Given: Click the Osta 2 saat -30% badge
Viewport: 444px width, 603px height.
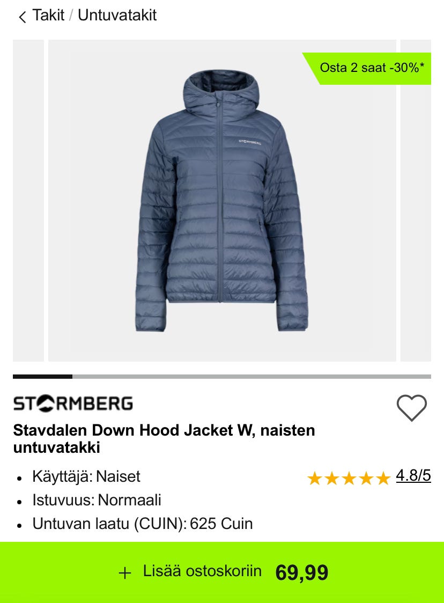Looking at the screenshot, I should [x=368, y=68].
